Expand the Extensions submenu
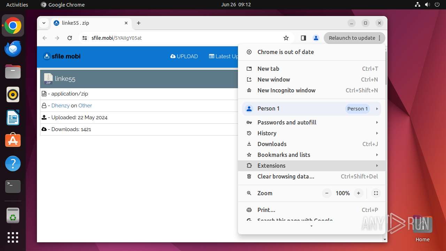The width and height of the screenshot is (446, 251). click(x=312, y=166)
